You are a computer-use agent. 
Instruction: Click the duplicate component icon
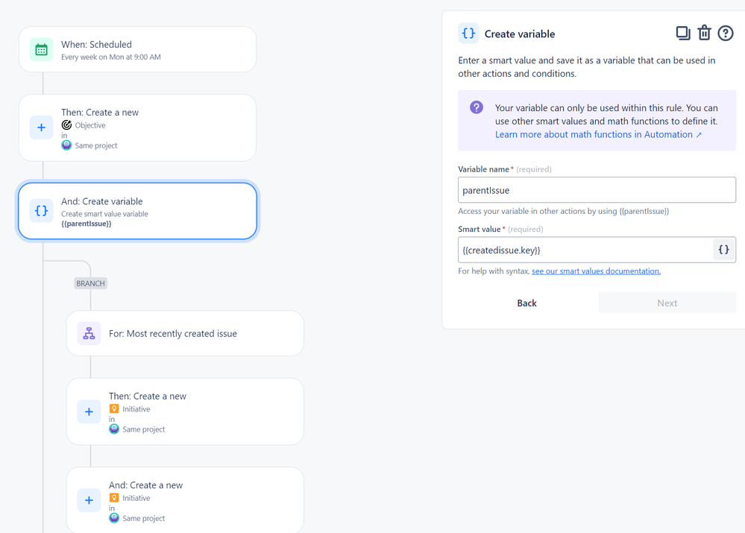[682, 33]
